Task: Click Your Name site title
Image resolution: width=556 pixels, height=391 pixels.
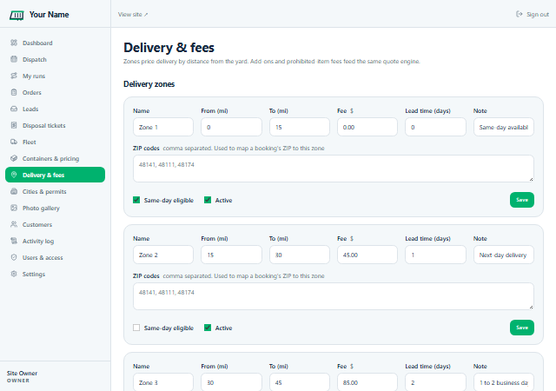Action: 49,15
